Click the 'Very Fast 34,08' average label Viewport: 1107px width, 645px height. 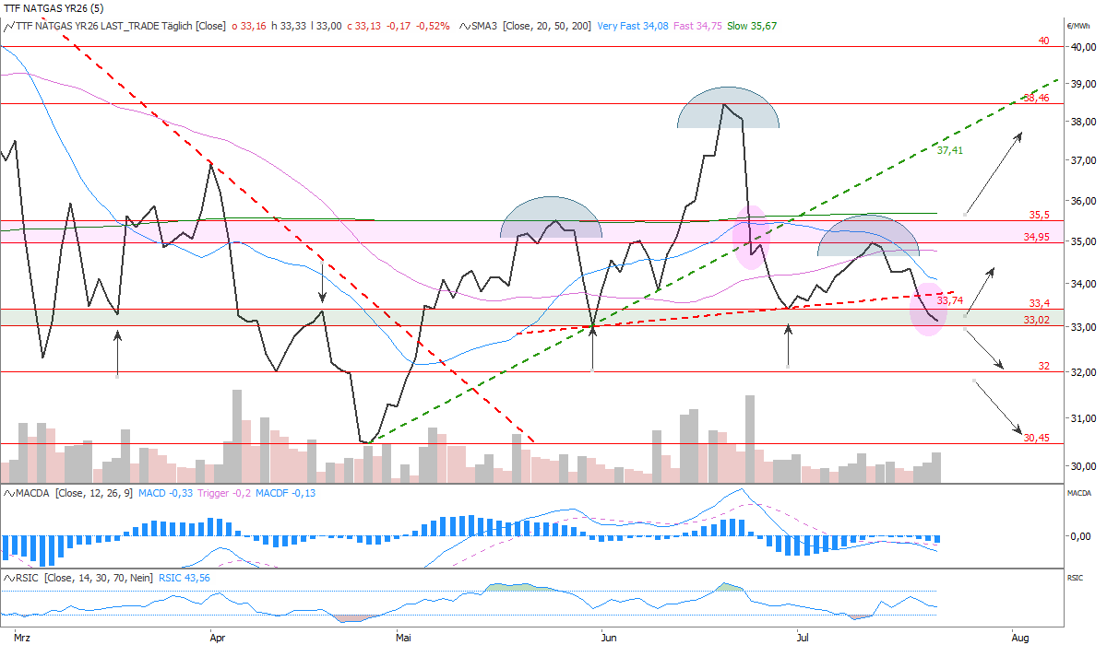pos(633,26)
